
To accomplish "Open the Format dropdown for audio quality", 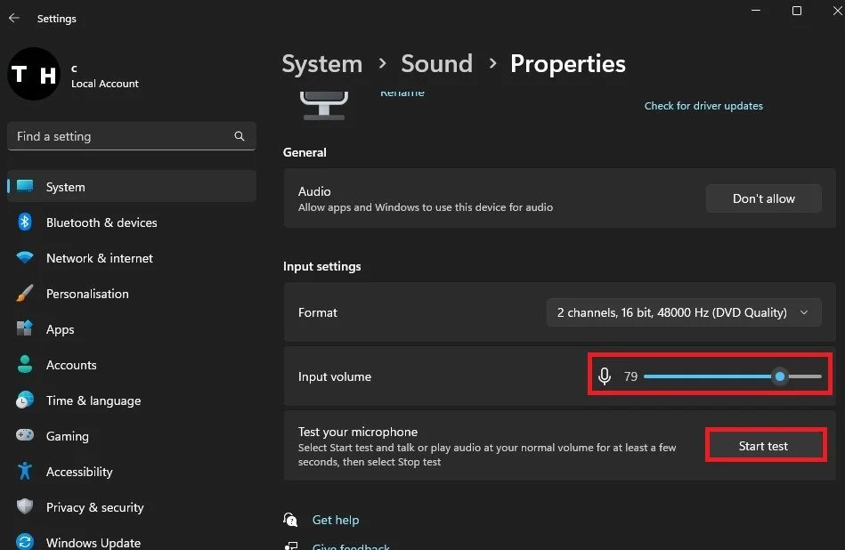I will [x=684, y=312].
